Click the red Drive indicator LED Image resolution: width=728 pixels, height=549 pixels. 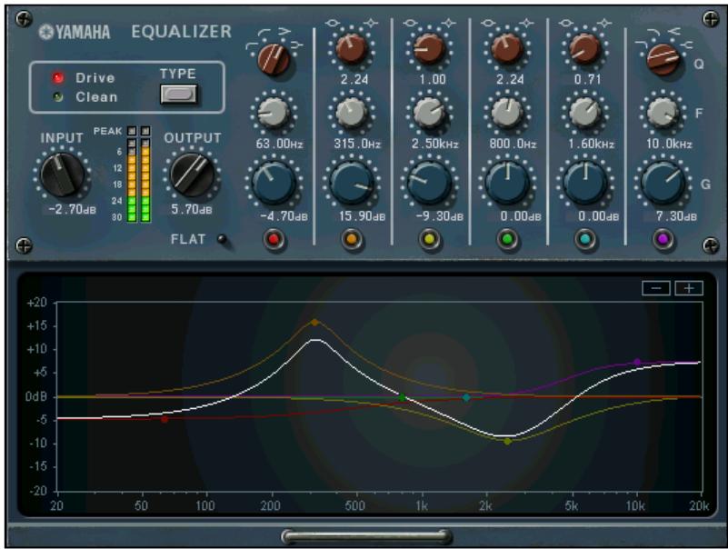pyautogui.click(x=58, y=77)
